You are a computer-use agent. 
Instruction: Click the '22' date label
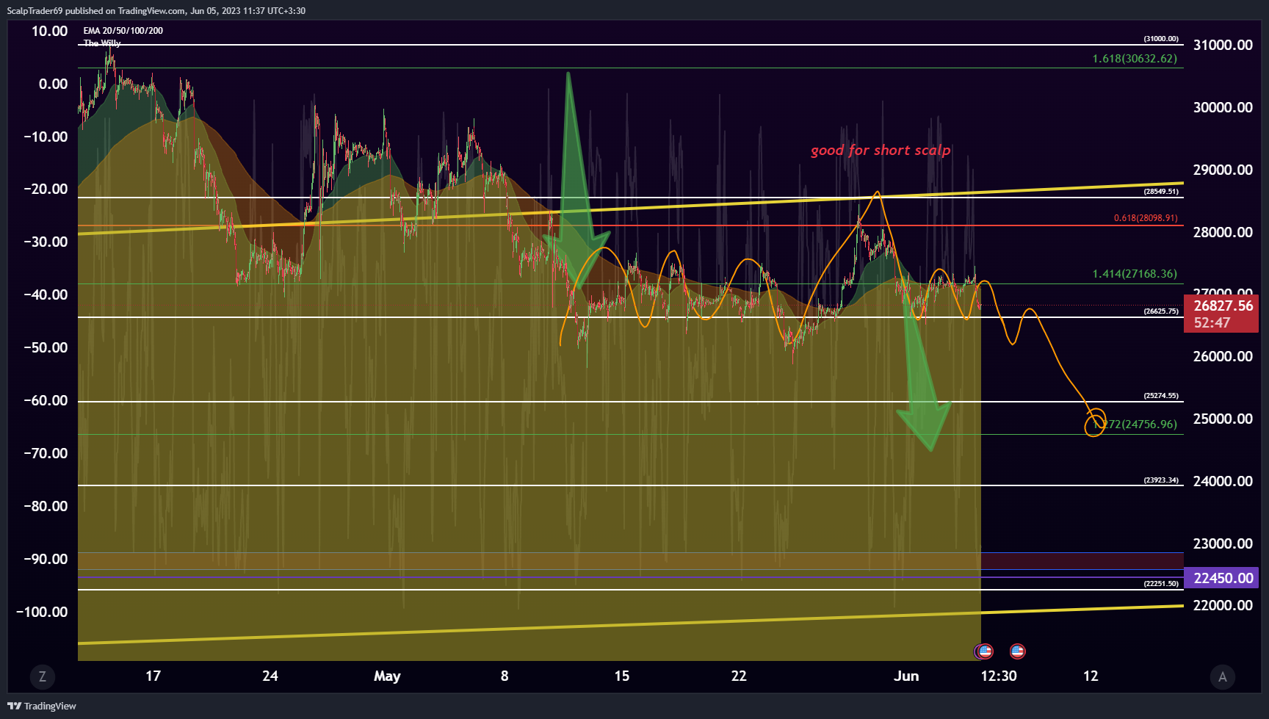(739, 676)
